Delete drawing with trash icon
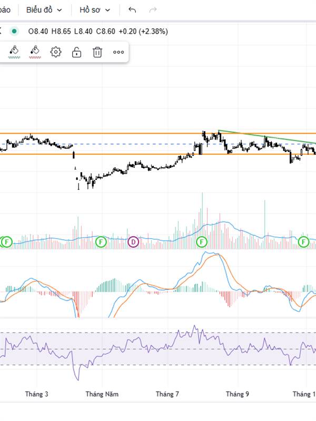 (x=97, y=52)
